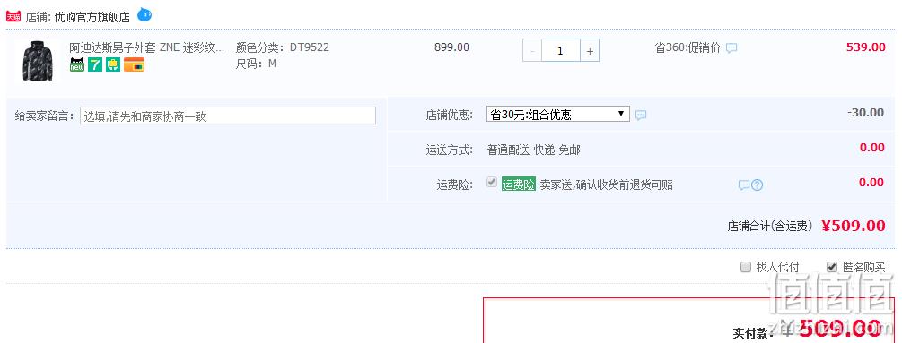Screen dimensions: 902x343
Task: Click the 卖家送,确认收货前退货可赔 text
Action: click(607, 184)
